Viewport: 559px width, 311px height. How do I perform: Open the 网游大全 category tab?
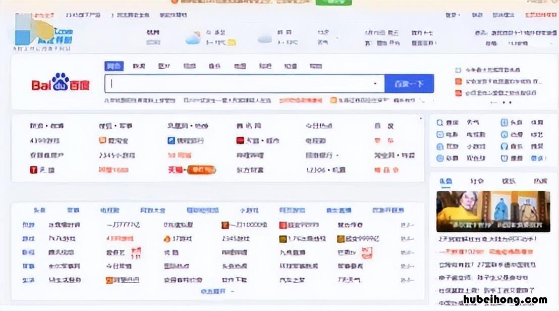pyautogui.click(x=152, y=211)
